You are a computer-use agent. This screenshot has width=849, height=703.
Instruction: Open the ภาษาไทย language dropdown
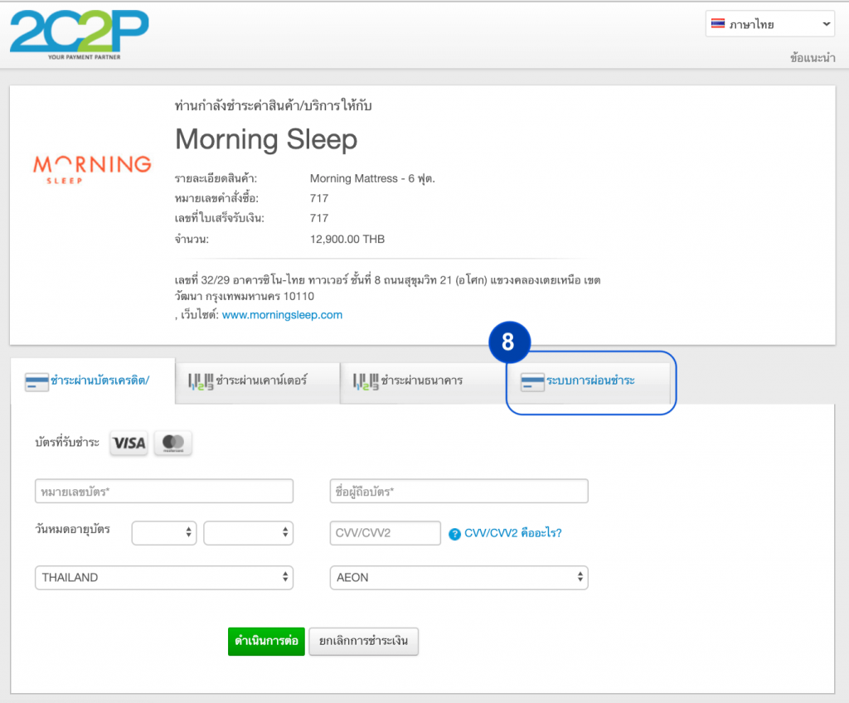click(770, 24)
